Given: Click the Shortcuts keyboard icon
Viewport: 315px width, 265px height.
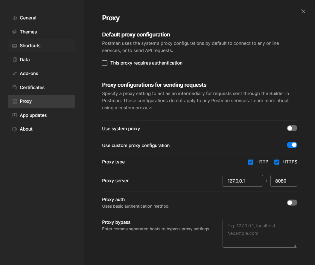Looking at the screenshot, I should [x=14, y=46].
